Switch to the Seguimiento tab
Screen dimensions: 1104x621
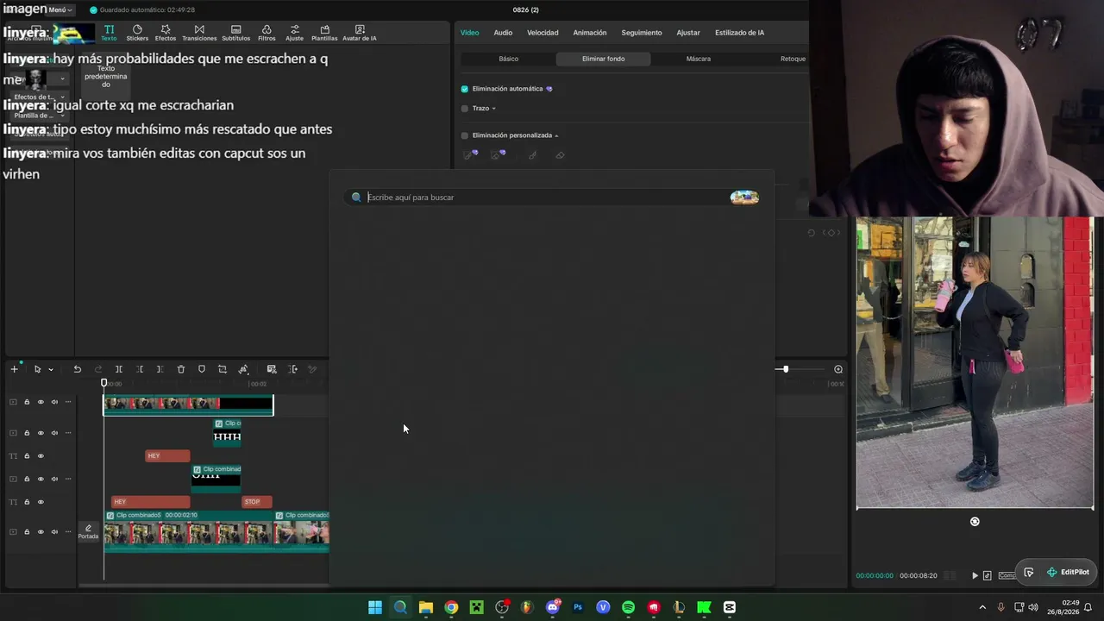pos(642,33)
